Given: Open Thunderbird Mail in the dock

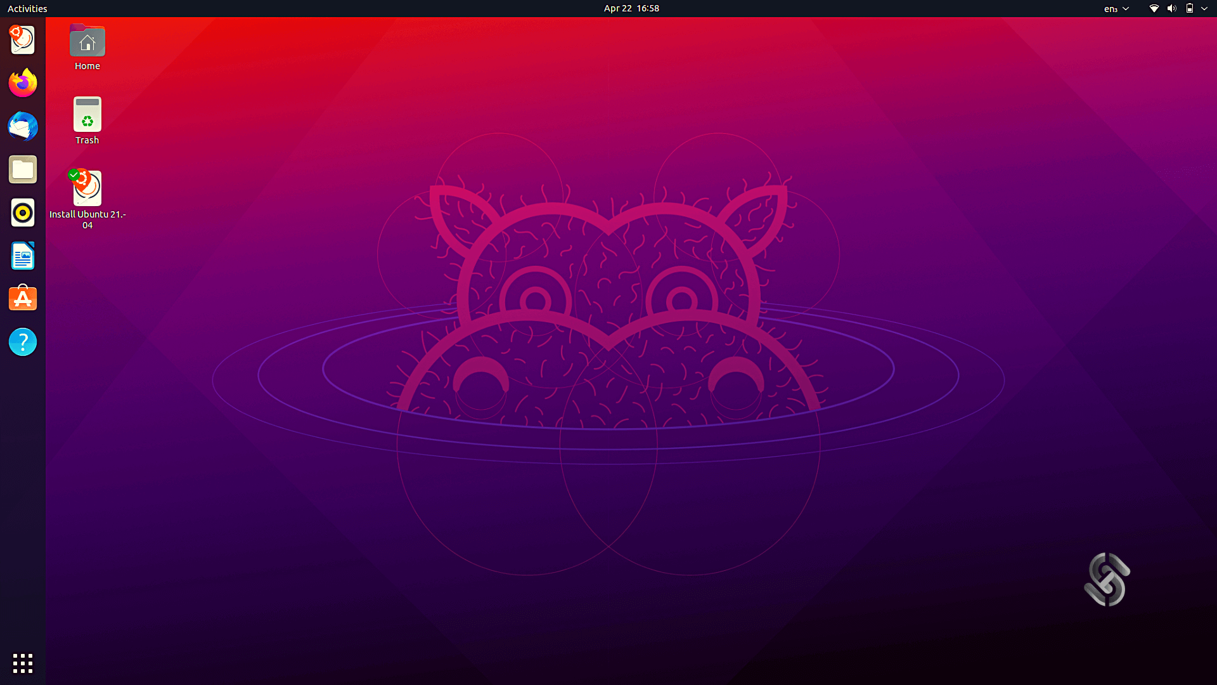Looking at the screenshot, I should 23,126.
